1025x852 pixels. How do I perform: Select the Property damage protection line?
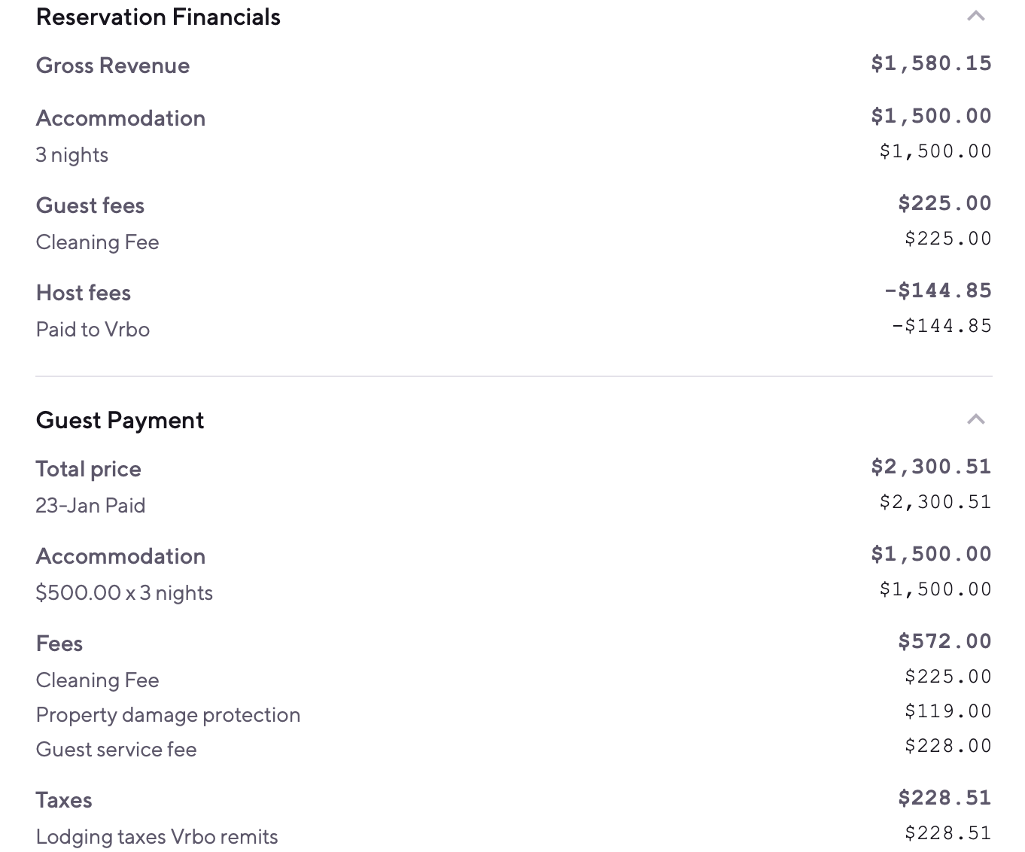point(168,715)
